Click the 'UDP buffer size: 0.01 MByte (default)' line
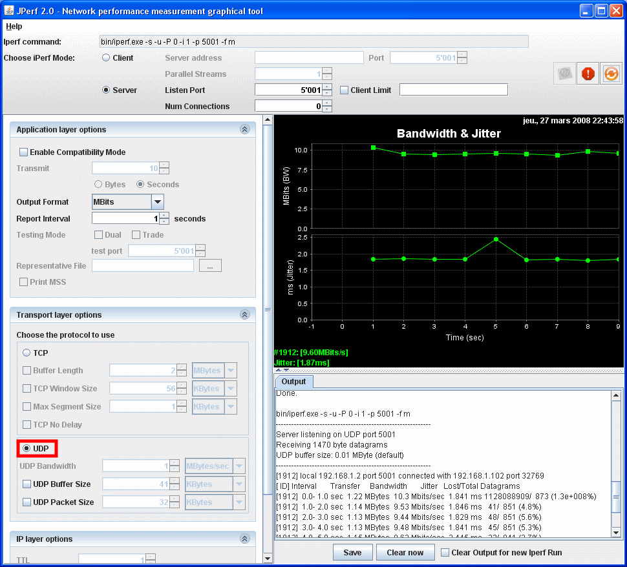Screen dimensions: 627x567 [x=340, y=455]
